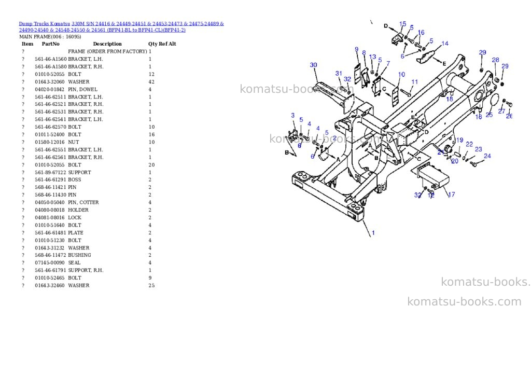531x376 pixels.
Task: Click the 'Description' column header
Action: coord(107,44)
